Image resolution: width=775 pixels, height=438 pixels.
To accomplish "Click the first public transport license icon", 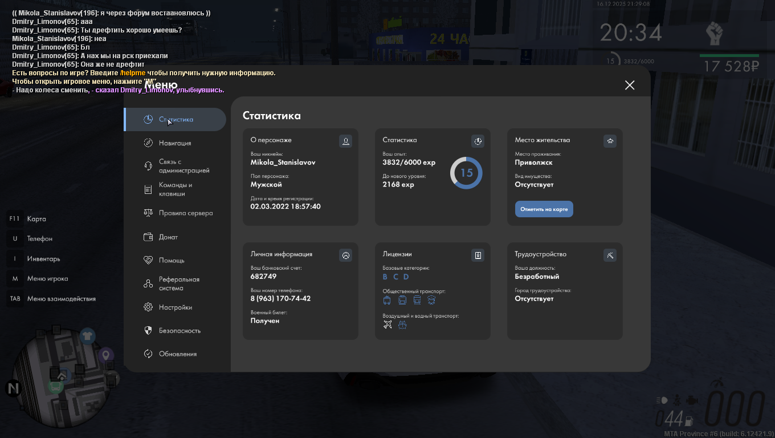I will [x=387, y=300].
